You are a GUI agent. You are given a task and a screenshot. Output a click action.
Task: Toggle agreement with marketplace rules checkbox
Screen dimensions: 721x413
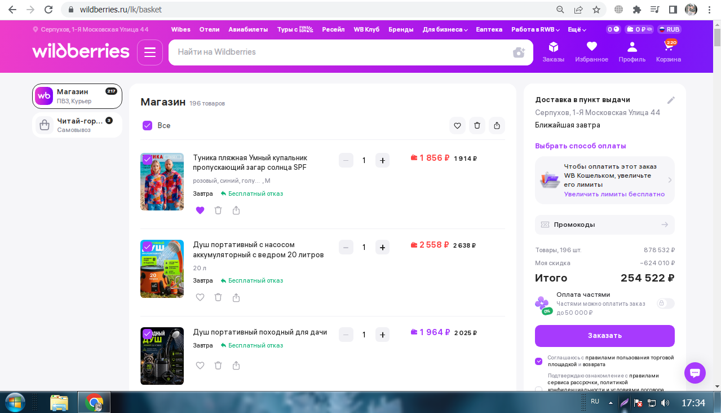(x=539, y=361)
